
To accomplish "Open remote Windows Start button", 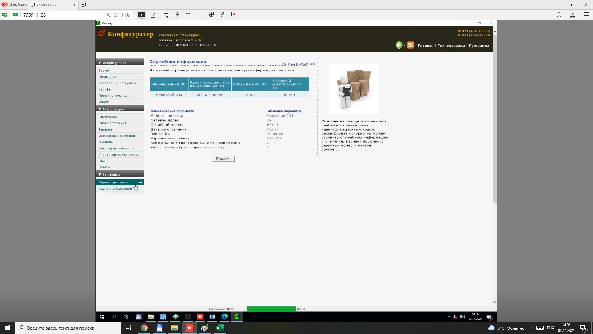I will (x=102, y=316).
